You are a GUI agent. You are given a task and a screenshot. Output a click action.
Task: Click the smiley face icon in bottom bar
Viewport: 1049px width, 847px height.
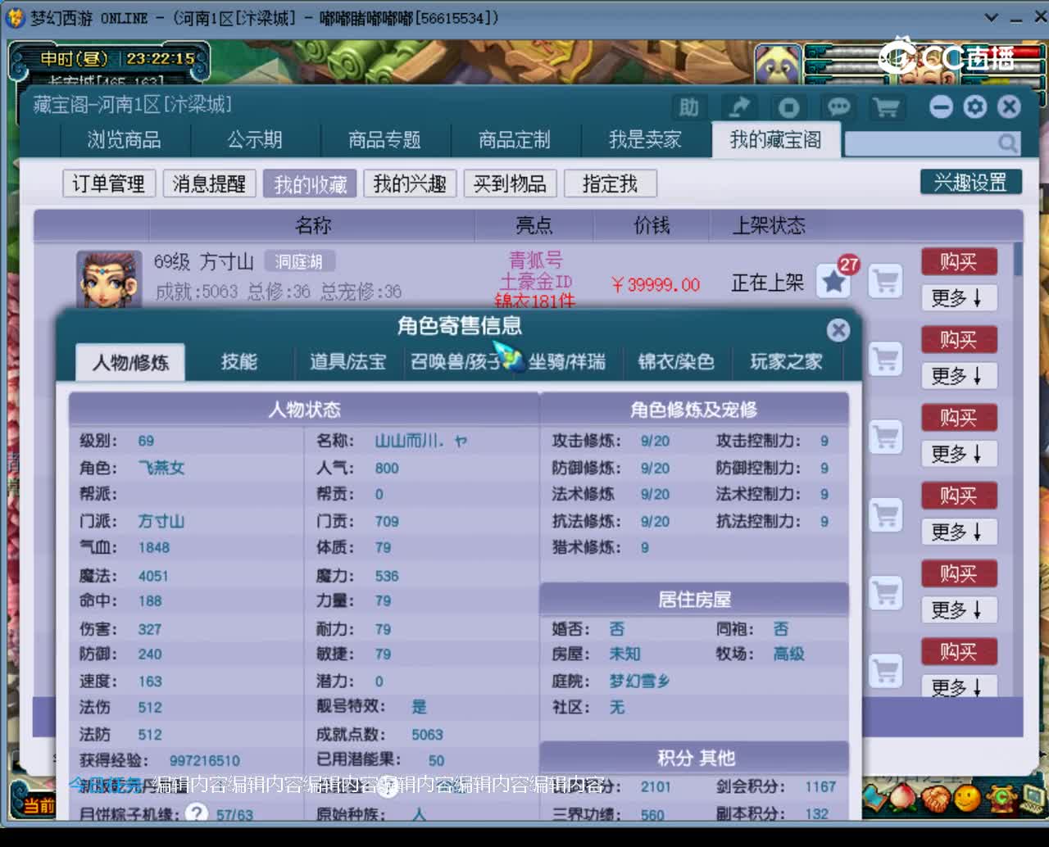tap(967, 797)
